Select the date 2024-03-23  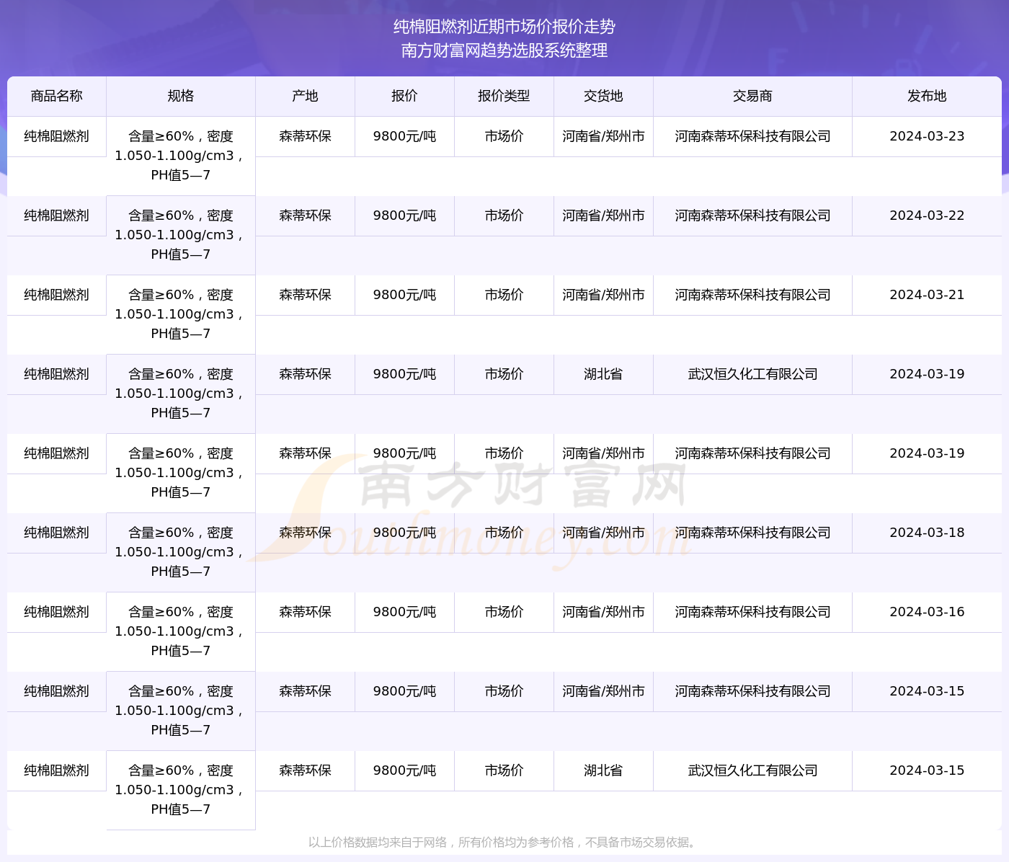[927, 136]
